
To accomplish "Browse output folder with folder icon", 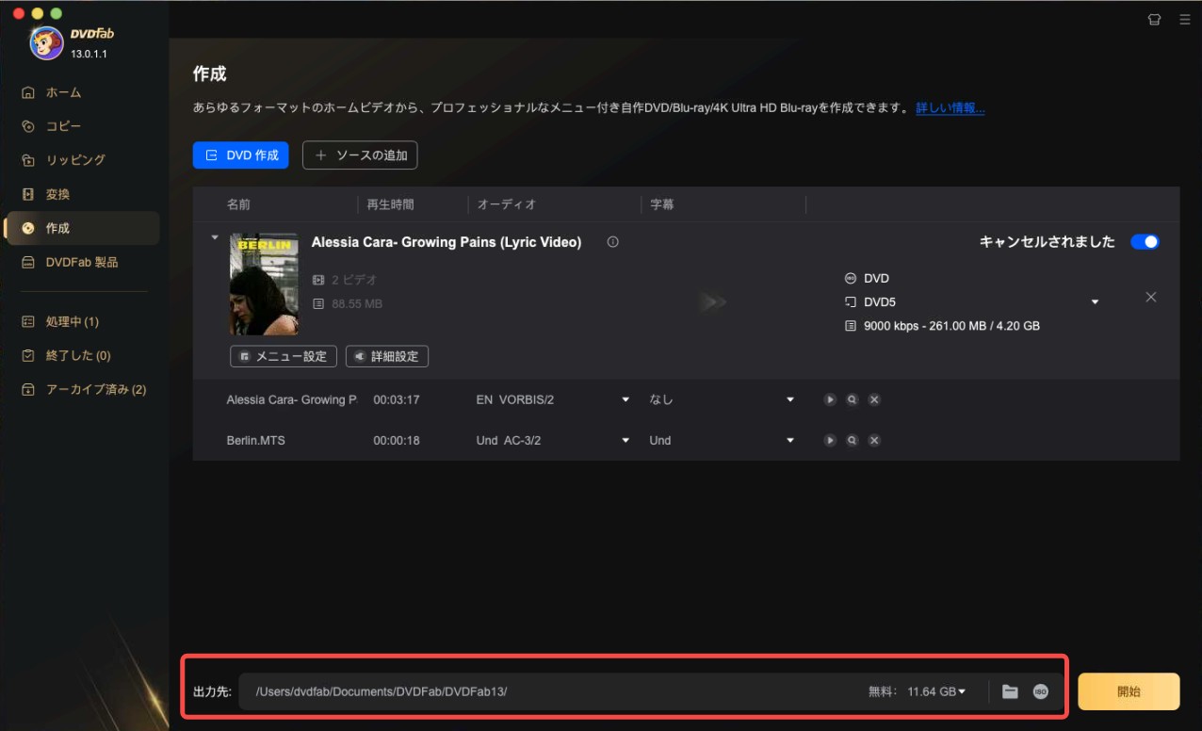I will tap(1010, 691).
